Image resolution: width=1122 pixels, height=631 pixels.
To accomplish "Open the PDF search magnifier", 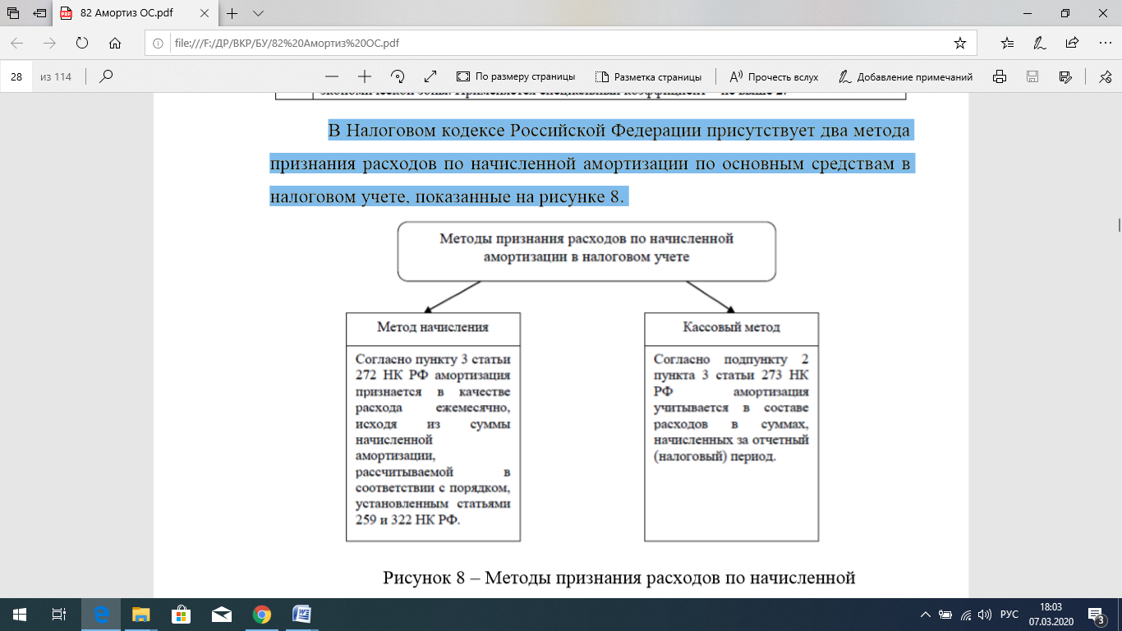I will [x=106, y=76].
